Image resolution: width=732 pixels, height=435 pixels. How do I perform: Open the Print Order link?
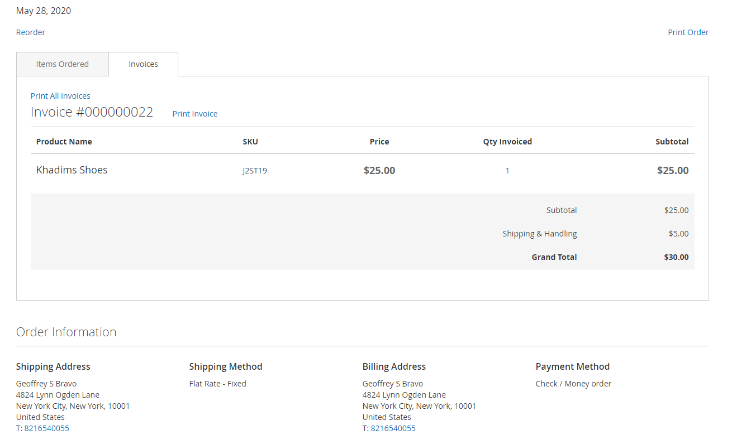[688, 32]
